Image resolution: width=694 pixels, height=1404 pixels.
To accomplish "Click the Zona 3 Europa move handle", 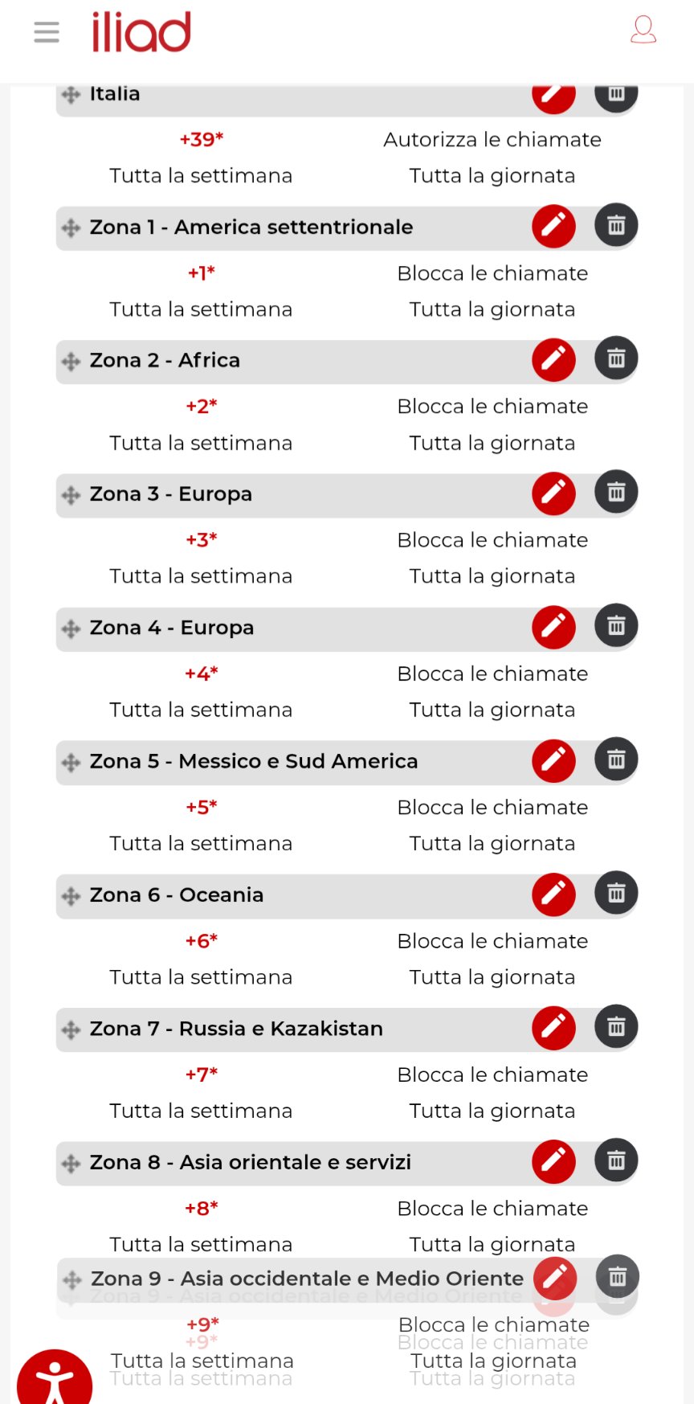I will click(x=71, y=495).
